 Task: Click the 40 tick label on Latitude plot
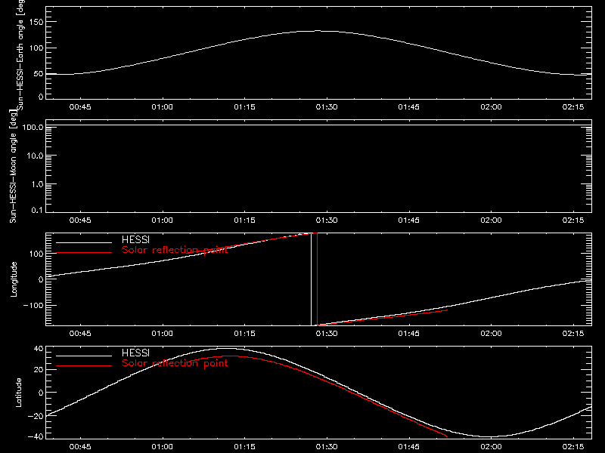pyautogui.click(x=39, y=349)
